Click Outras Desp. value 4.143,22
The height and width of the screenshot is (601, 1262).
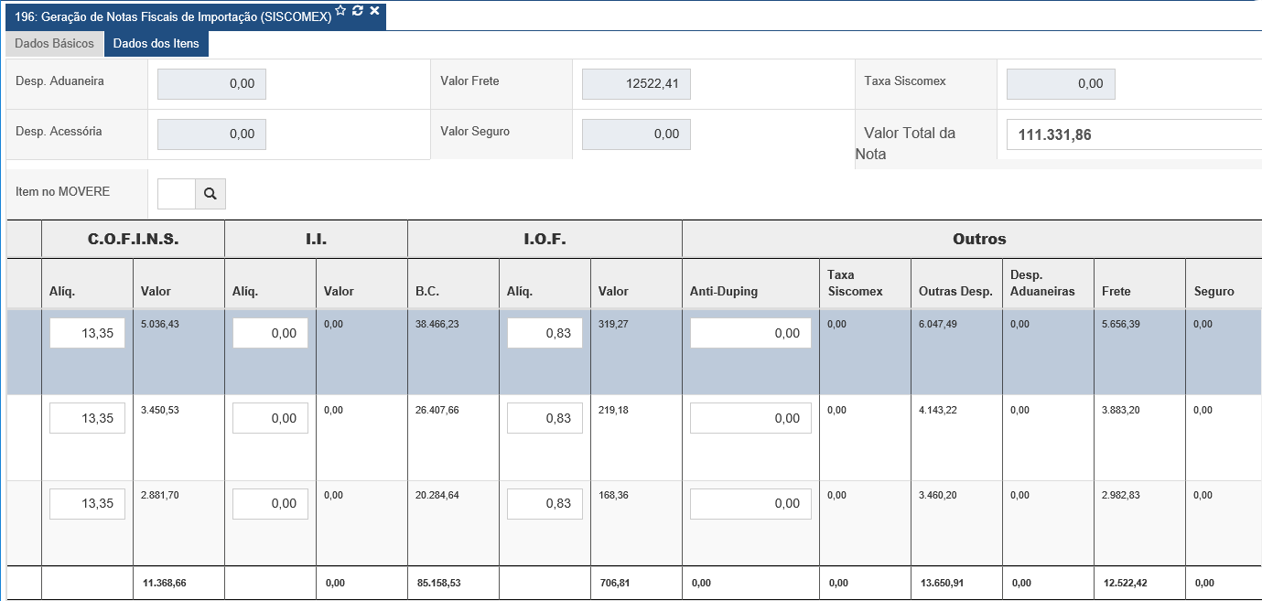(938, 410)
